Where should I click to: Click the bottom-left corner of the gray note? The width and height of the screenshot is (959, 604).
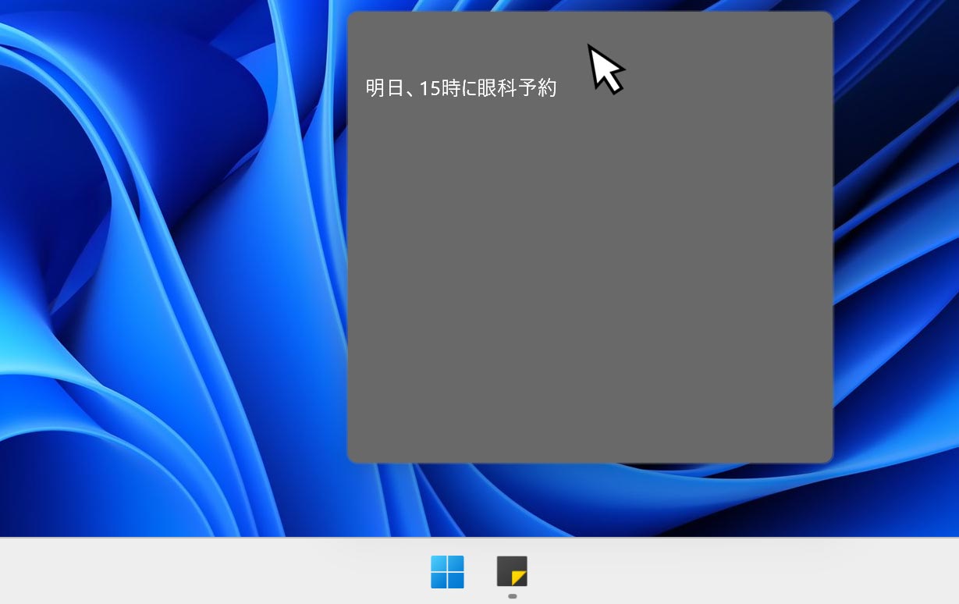pyautogui.click(x=353, y=457)
